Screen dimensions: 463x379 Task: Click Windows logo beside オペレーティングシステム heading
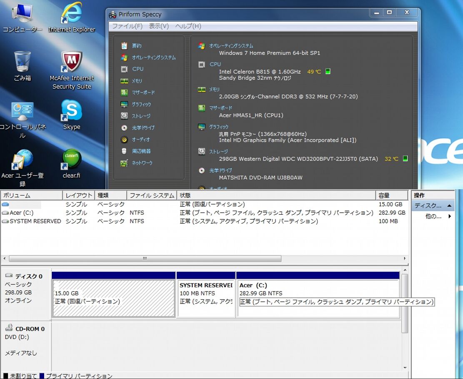202,46
